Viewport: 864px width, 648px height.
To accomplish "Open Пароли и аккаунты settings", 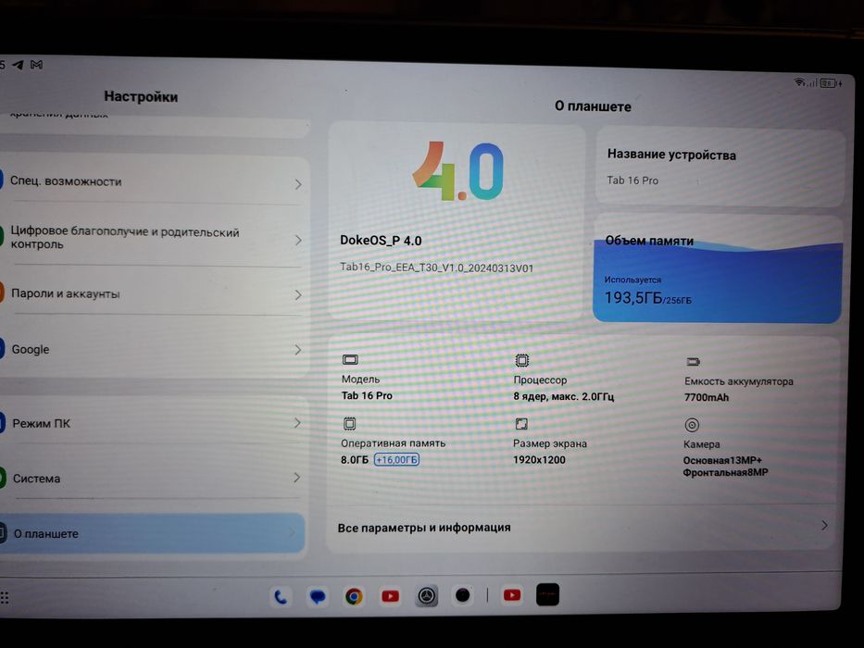I will (153, 293).
